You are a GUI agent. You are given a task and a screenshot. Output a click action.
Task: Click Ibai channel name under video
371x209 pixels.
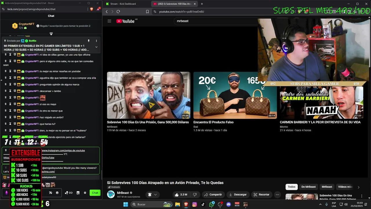tap(196, 127)
